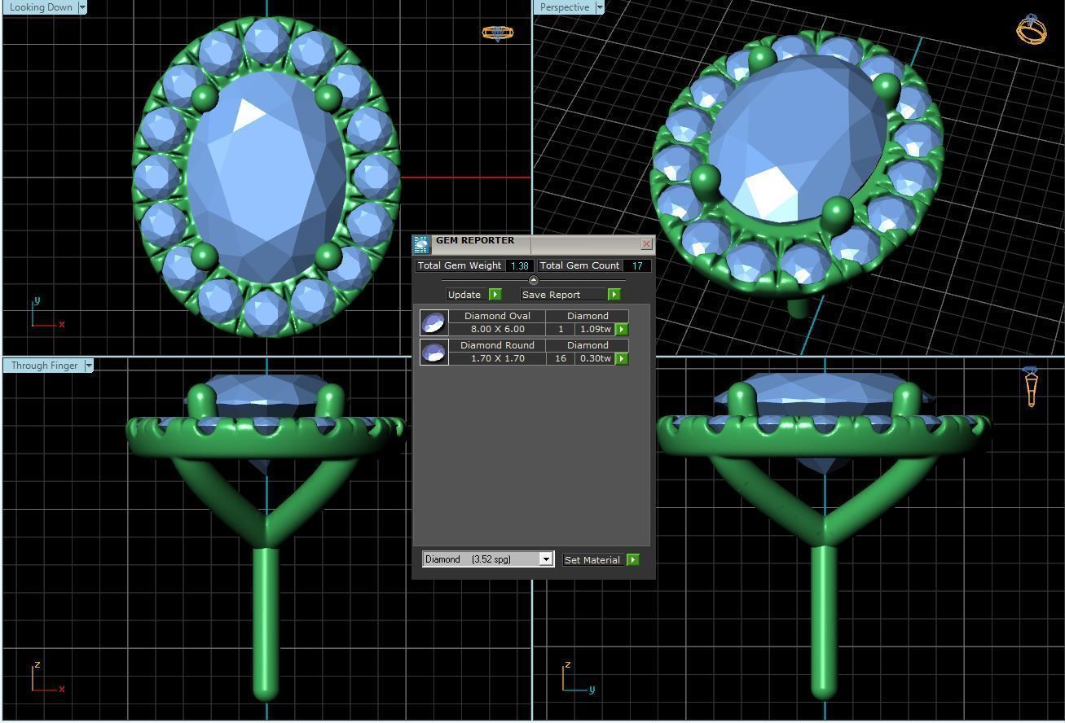Image resolution: width=1065 pixels, height=723 pixels.
Task: Click the Perspective viewport label
Action: 565,7
